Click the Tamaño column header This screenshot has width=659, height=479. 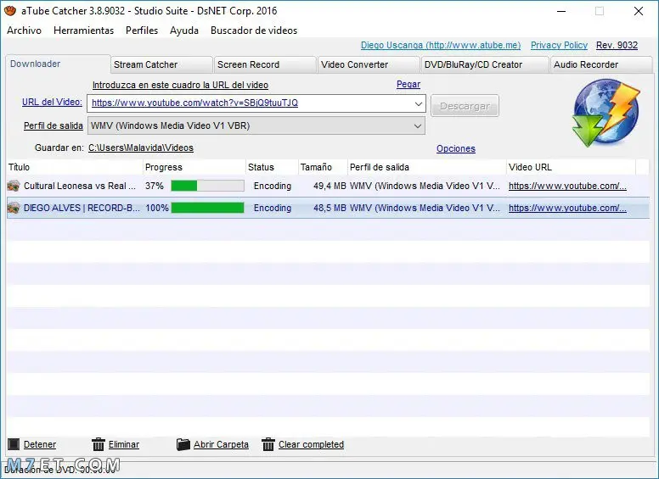(323, 167)
